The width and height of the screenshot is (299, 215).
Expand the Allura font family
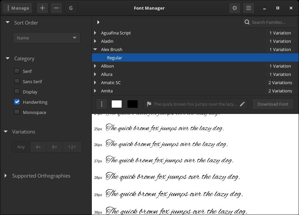click(x=95, y=74)
